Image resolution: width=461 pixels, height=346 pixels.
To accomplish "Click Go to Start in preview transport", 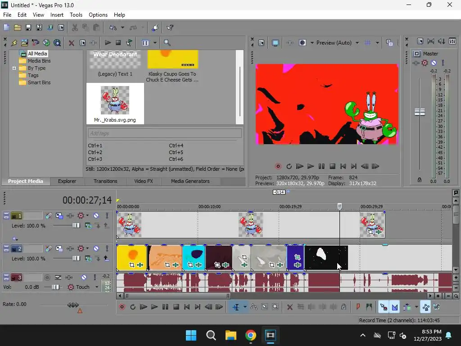I will coord(343,167).
